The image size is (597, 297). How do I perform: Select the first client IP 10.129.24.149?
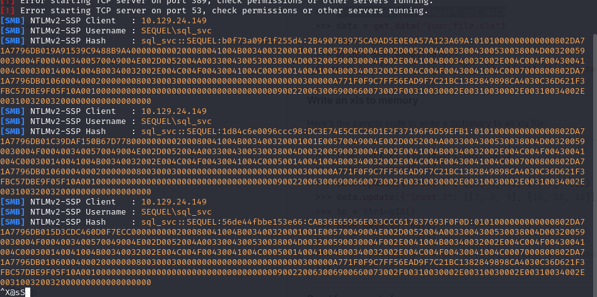click(x=174, y=21)
